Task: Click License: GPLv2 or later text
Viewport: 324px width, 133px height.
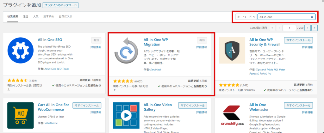Action: click(x=51, y=117)
